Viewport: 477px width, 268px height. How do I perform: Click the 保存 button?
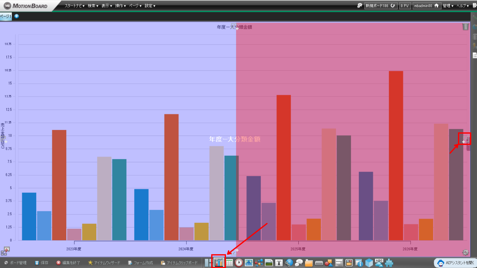pyautogui.click(x=42, y=263)
